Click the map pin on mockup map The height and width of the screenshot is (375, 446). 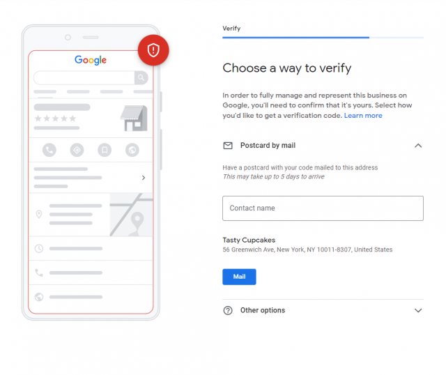[x=137, y=220]
